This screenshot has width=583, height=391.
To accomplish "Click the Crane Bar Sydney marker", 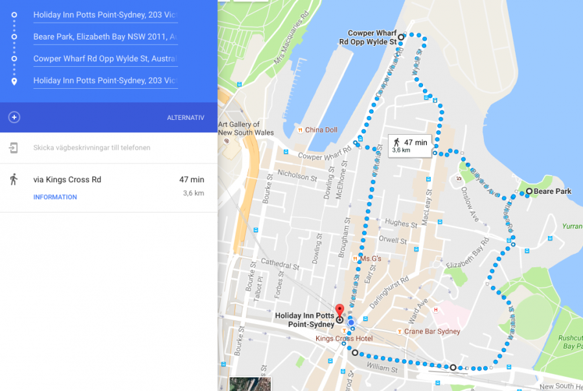I will (x=399, y=331).
